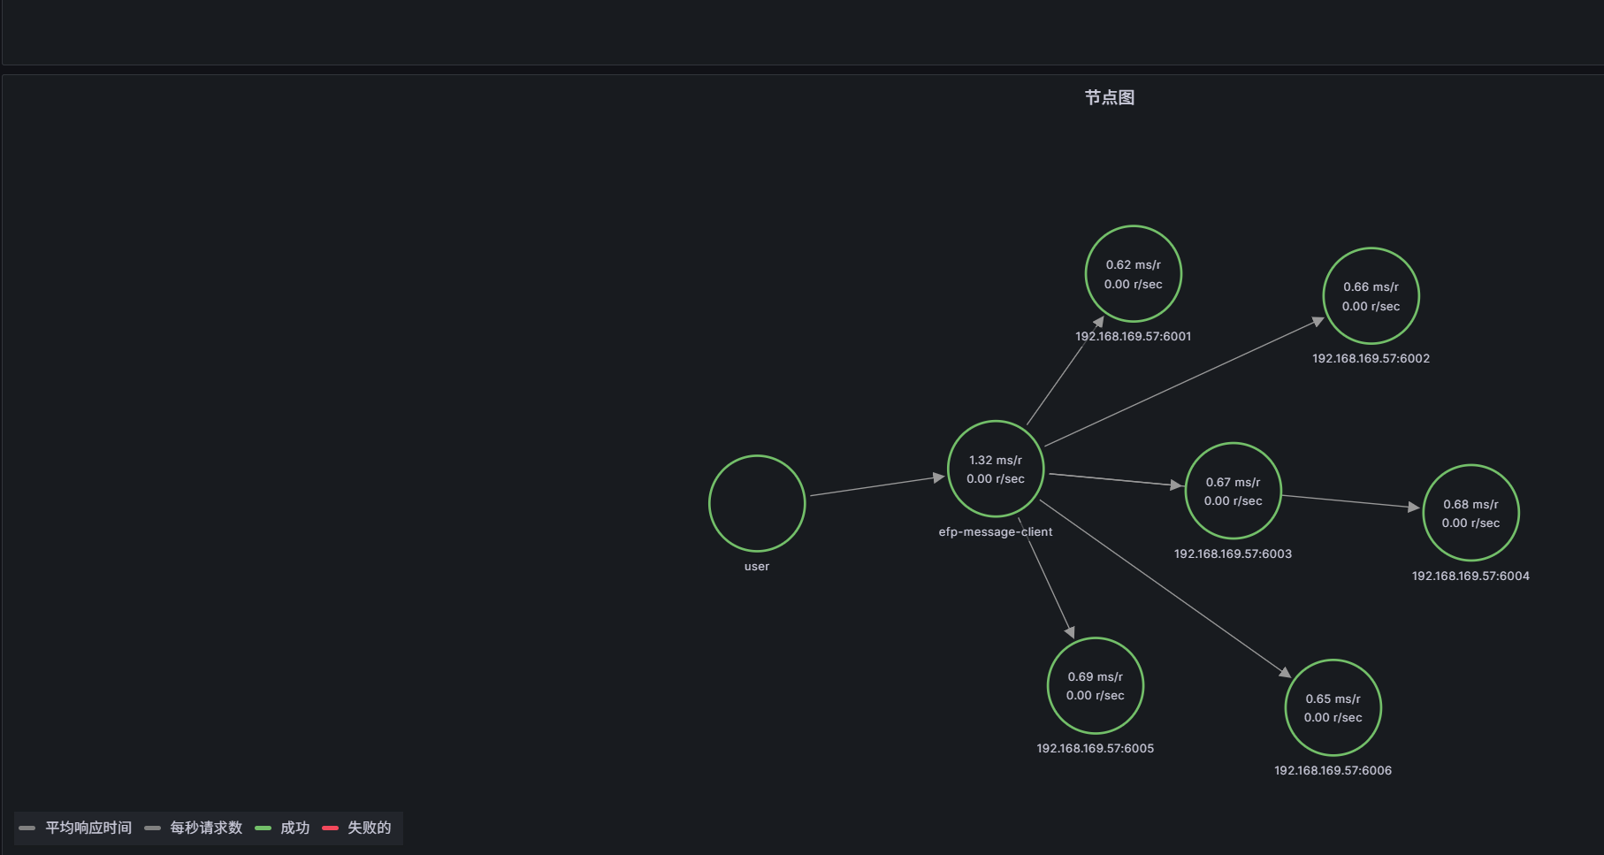This screenshot has height=855, width=1604.
Task: Click red color swatch beside 失败的
Action: (330, 828)
